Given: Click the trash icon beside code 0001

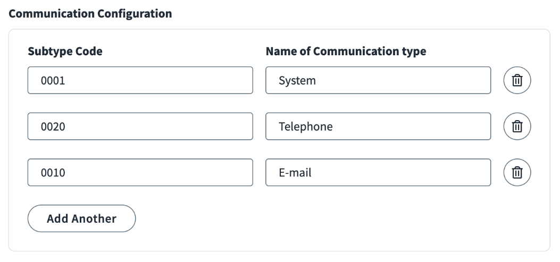Looking at the screenshot, I should pyautogui.click(x=517, y=80).
